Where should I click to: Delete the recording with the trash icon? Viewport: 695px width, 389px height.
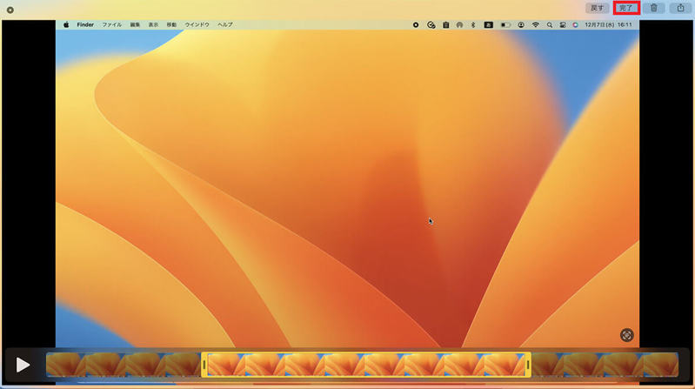click(x=654, y=8)
